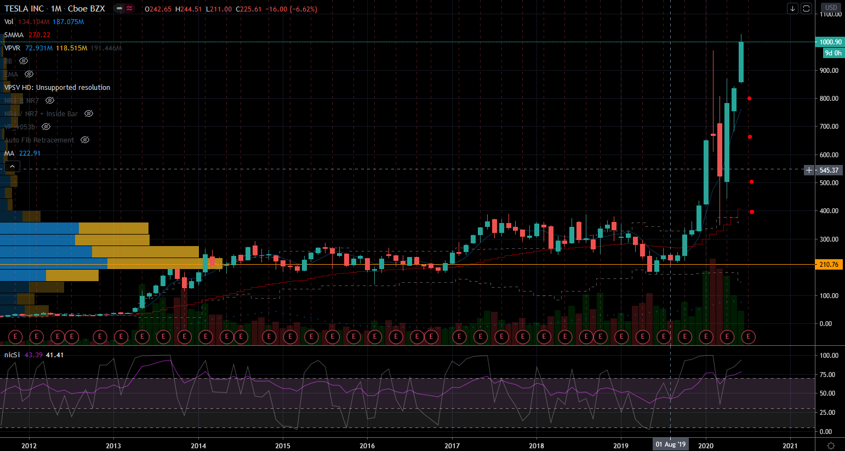
Task: Select the MA indicator label
Action: (9, 153)
